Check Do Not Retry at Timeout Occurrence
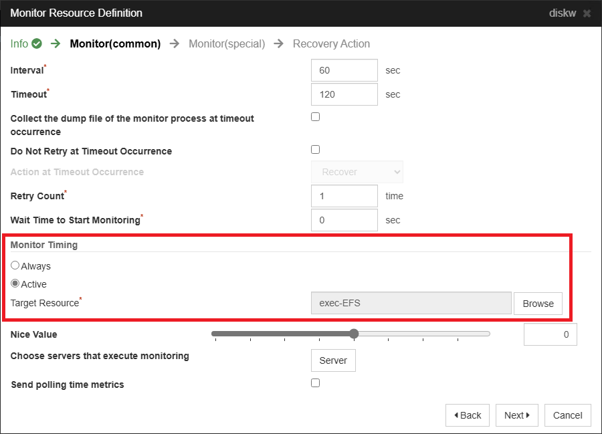Viewport: 602px width, 434px height. pos(315,149)
